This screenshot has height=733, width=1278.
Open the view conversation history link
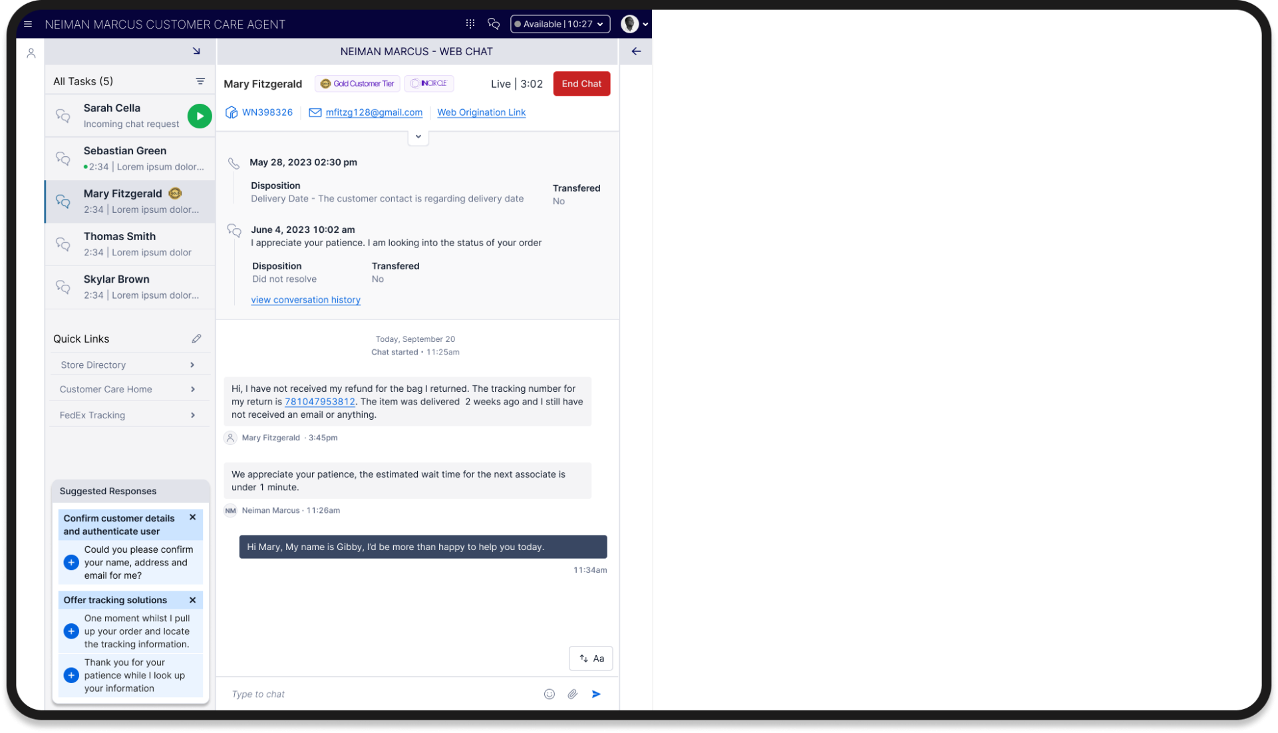[305, 300]
